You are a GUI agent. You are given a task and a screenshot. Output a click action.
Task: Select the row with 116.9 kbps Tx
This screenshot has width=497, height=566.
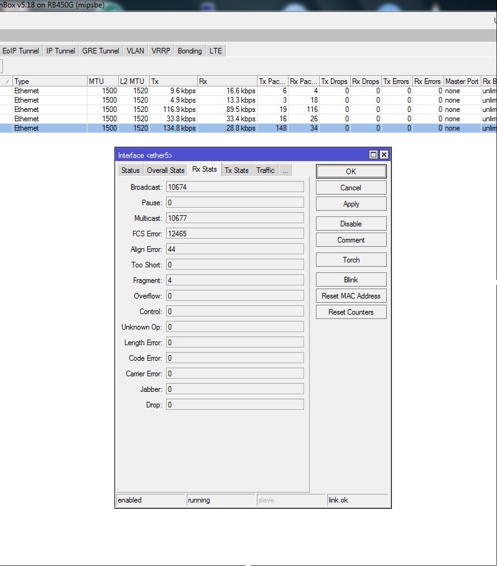pos(173,109)
